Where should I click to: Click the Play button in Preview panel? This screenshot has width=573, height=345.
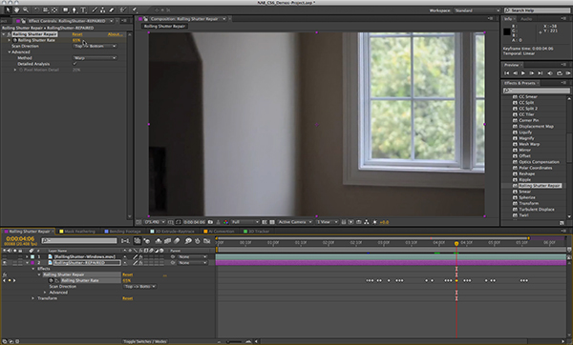pyautogui.click(x=523, y=73)
